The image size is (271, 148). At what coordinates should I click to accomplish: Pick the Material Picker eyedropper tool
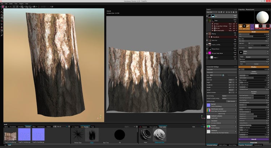tap(1, 35)
